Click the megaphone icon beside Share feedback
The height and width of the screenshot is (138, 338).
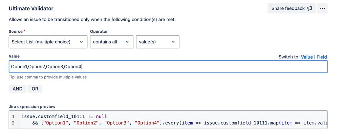pos(309,8)
